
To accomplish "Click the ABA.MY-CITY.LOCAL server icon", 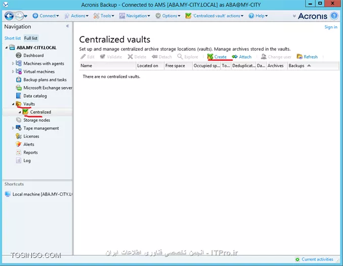I will click(12, 48).
